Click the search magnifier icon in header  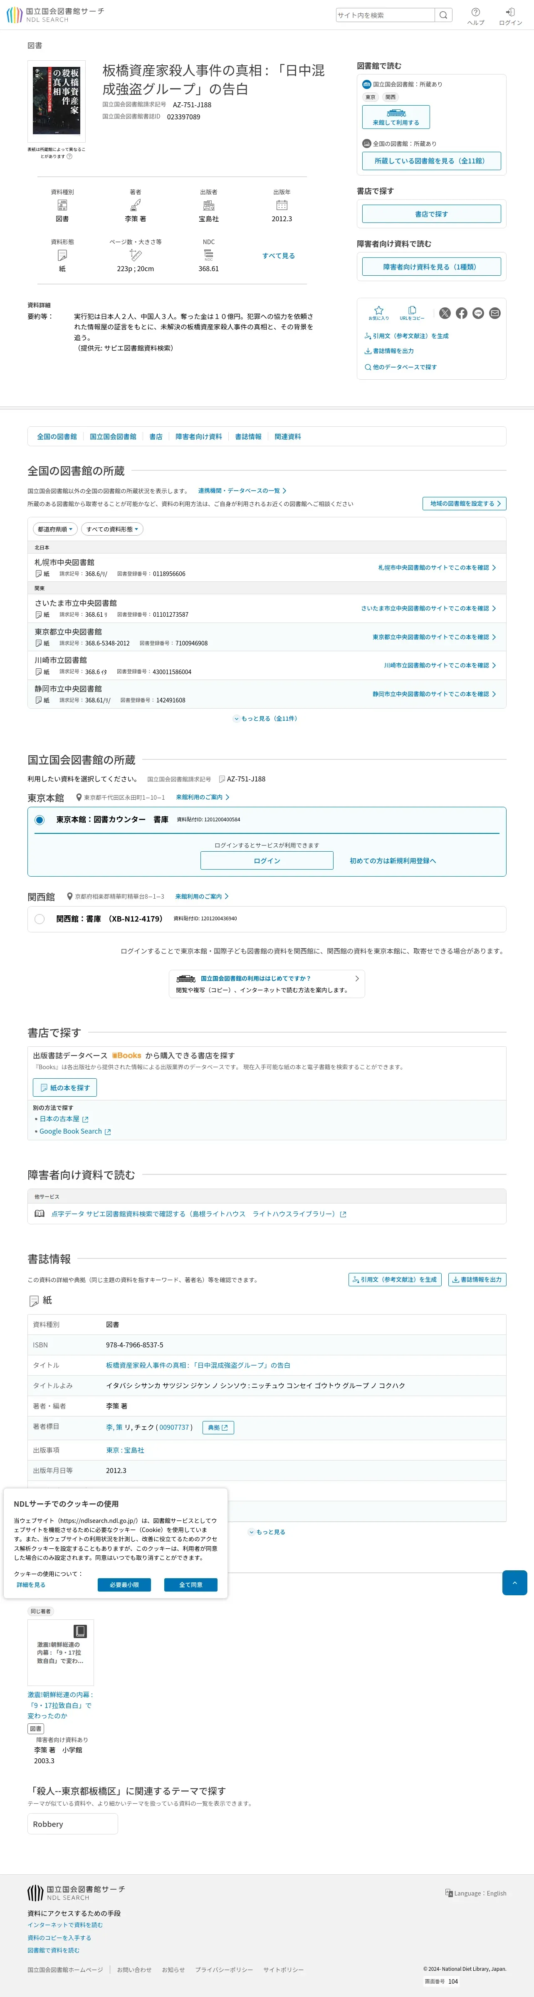tap(443, 15)
